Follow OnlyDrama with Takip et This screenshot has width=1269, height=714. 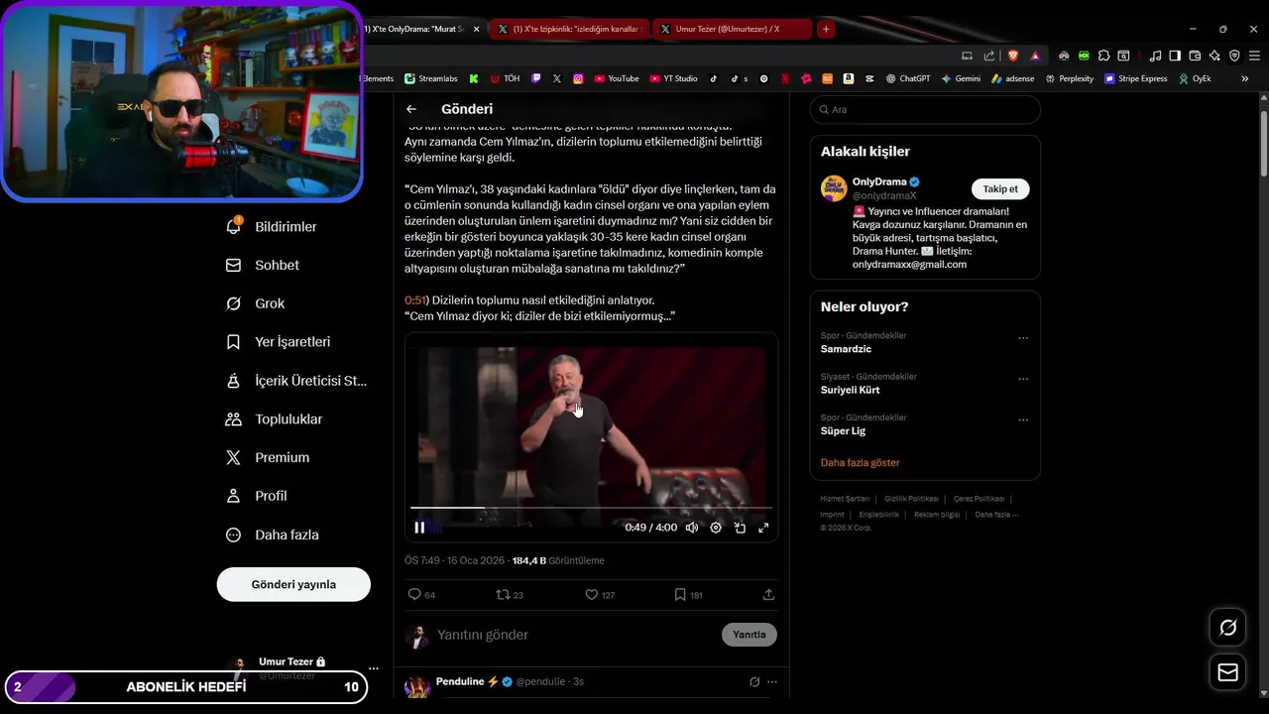(1000, 189)
